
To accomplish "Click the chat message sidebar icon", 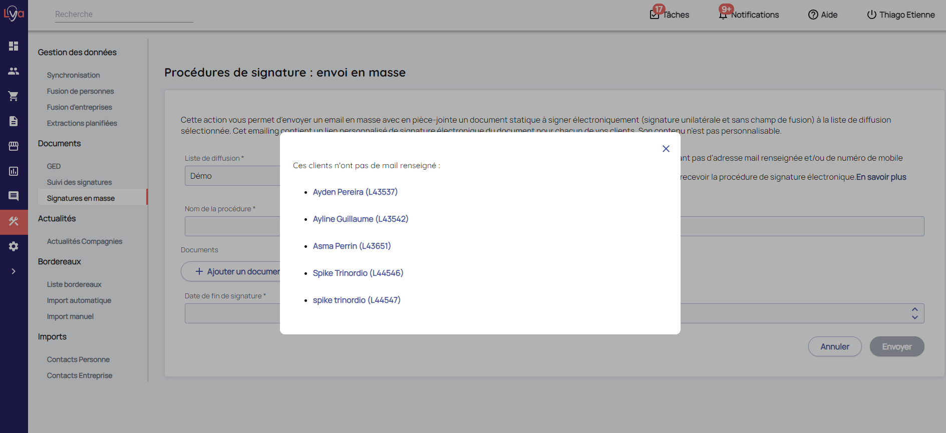I will pos(14,196).
